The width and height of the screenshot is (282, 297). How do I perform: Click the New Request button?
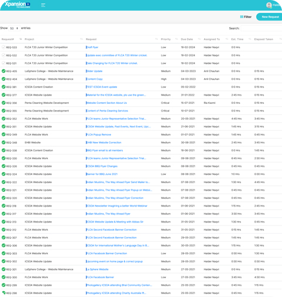pyautogui.click(x=270, y=17)
